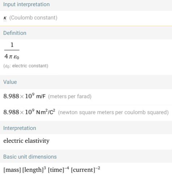Screen dimensions: 172x176
Task: Click the 8.988×10⁹ m/F value
Action: (x=24, y=96)
